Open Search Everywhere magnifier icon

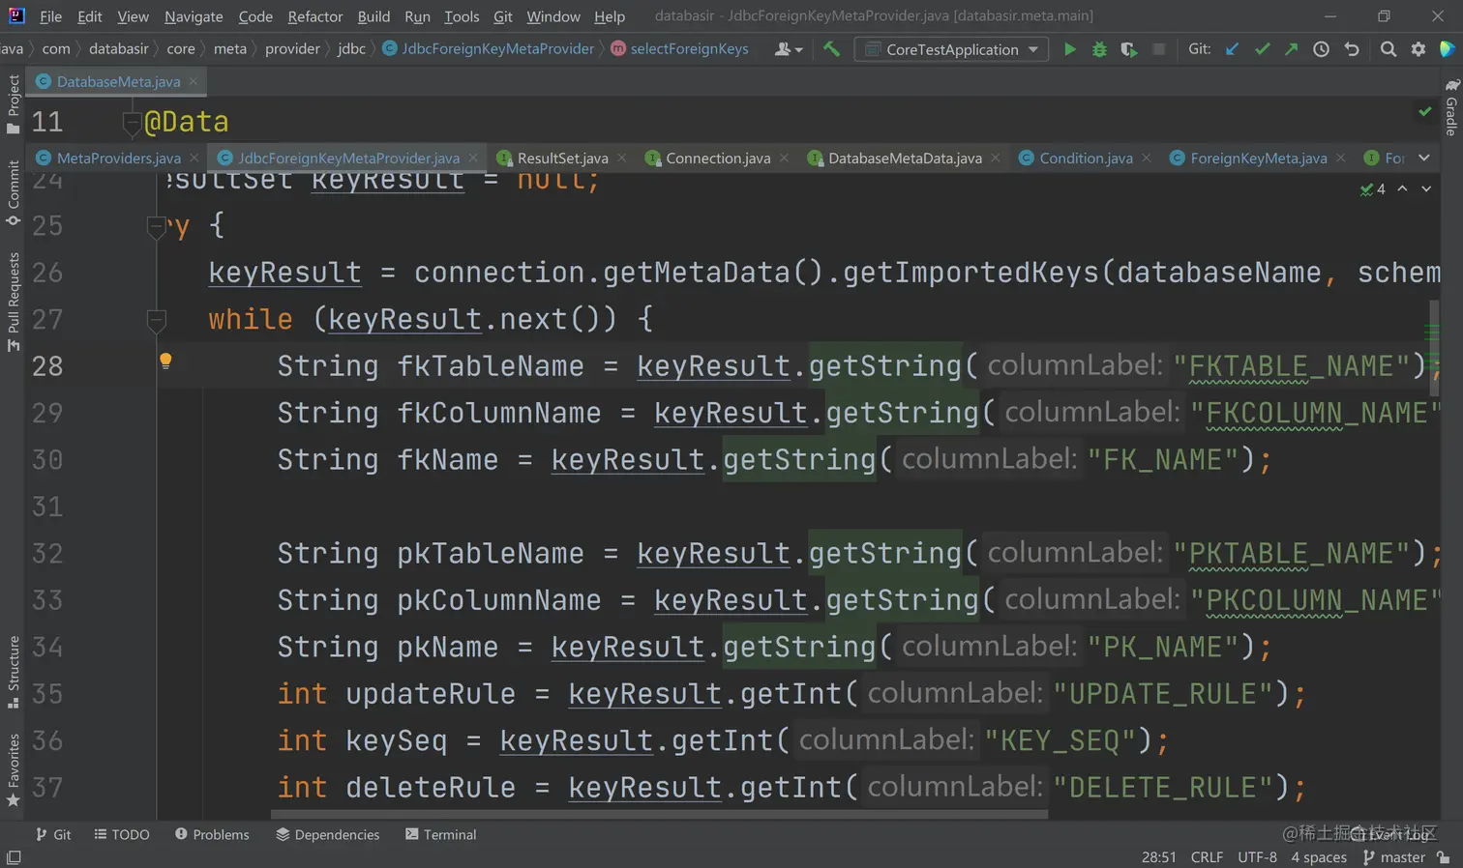(x=1388, y=49)
